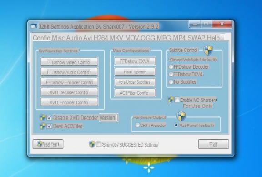Minimize the Settings Application window

pos(195,25)
